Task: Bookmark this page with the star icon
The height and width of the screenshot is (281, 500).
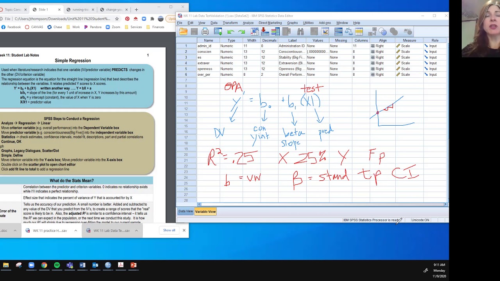Action: point(116,19)
